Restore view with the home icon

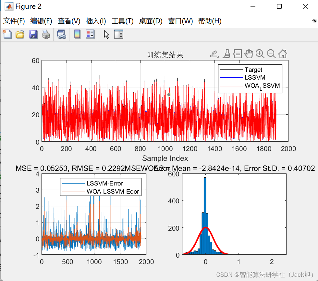pos(283,54)
